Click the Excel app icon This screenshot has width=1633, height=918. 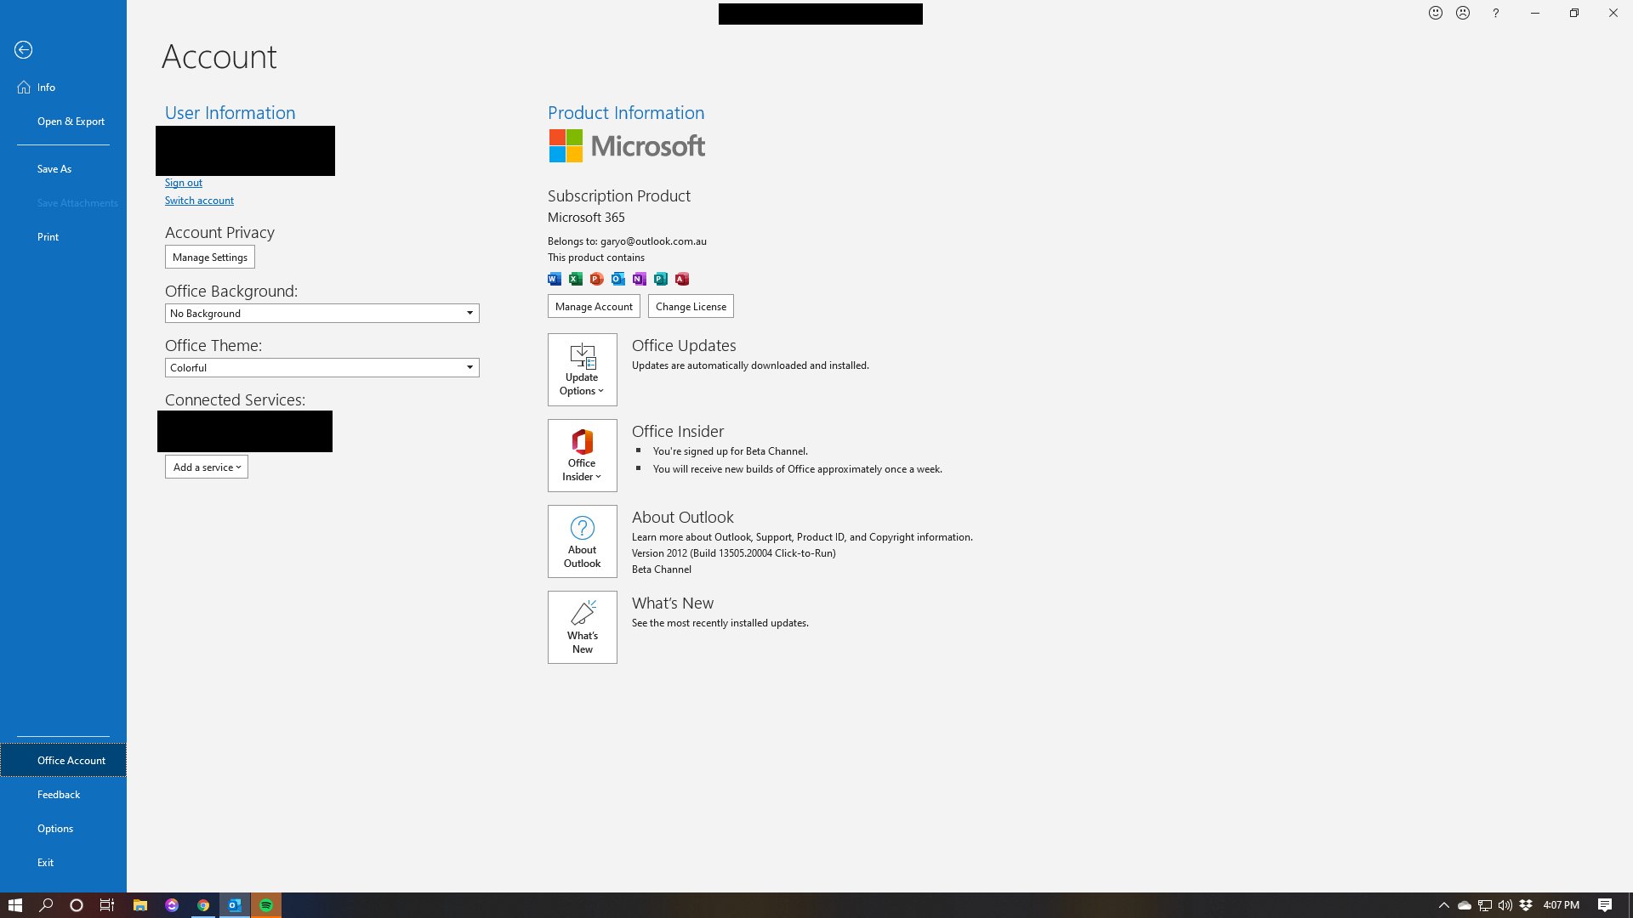coord(576,279)
